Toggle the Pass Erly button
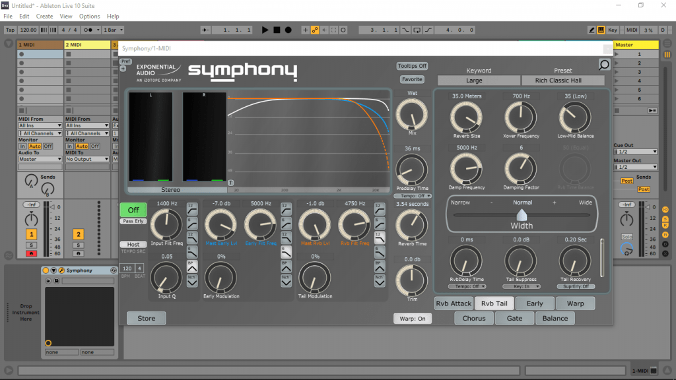The image size is (676, 380). coord(133,221)
